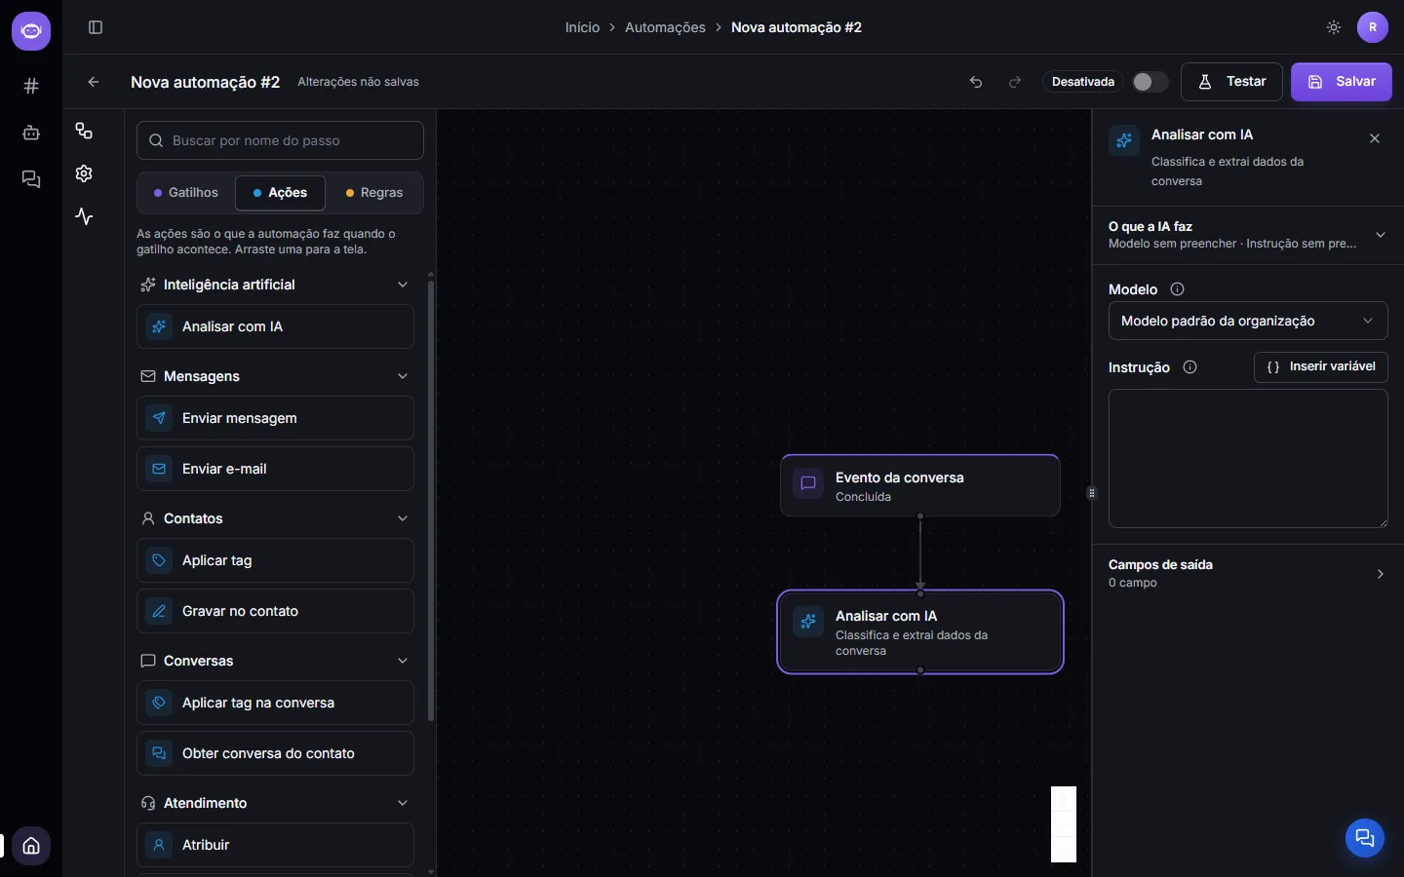Toggle the Desativada automation switch
1404x877 pixels.
(1150, 82)
